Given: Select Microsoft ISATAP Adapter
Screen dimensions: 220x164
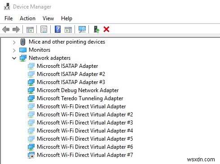Looking at the screenshot, I should click(x=67, y=66).
